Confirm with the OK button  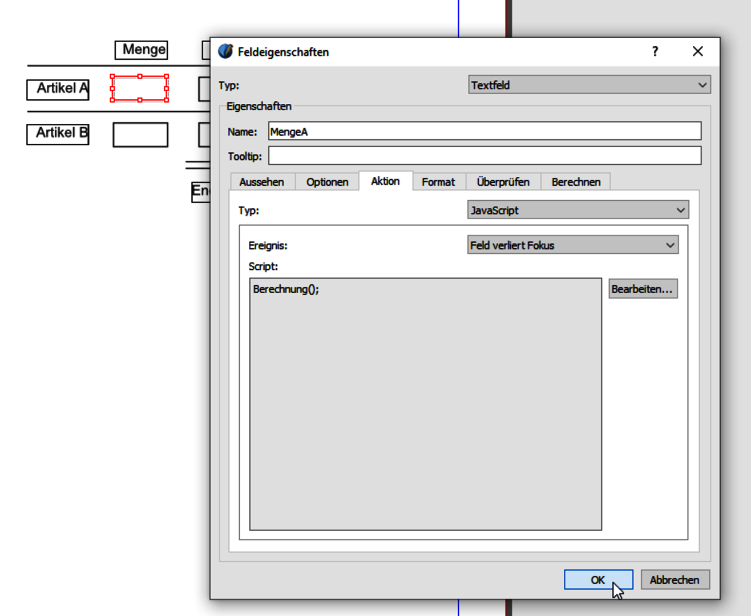(x=597, y=579)
